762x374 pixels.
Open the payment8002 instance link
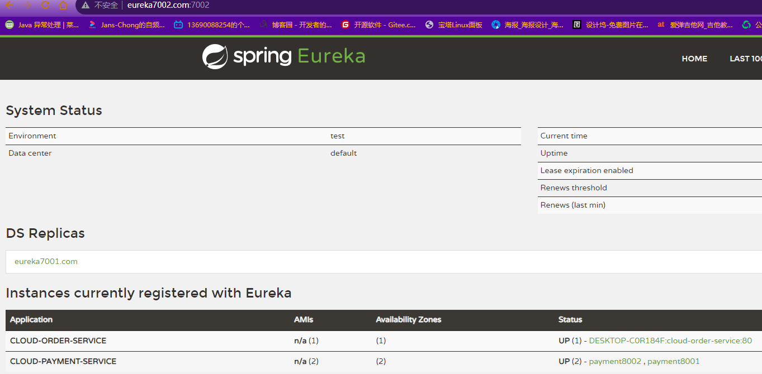pyautogui.click(x=615, y=361)
